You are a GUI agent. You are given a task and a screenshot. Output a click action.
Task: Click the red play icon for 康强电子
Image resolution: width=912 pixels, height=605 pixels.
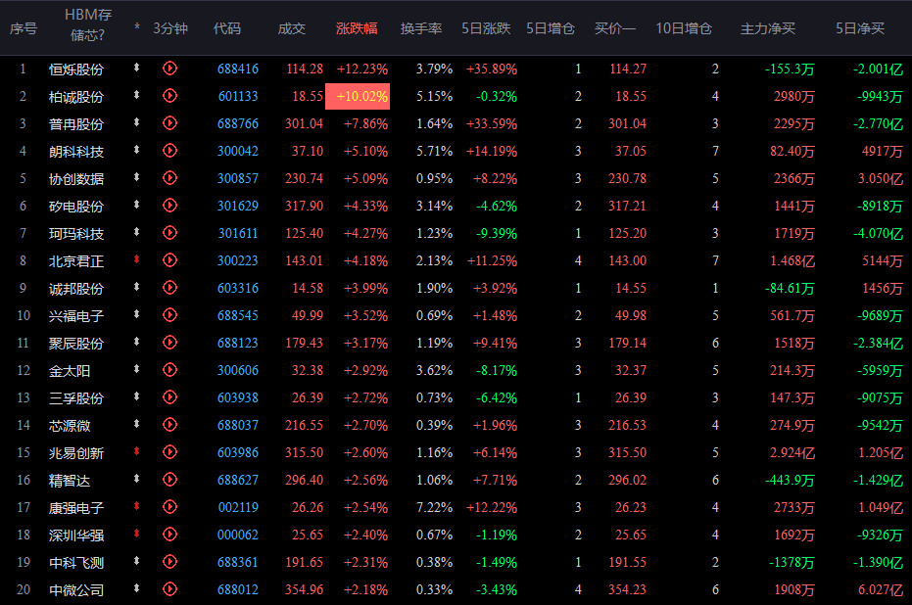coord(169,508)
